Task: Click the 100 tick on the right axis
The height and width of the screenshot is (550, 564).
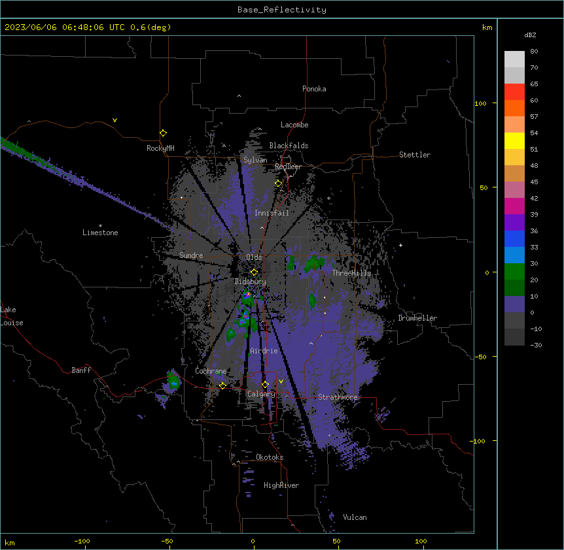Action: tap(480, 103)
